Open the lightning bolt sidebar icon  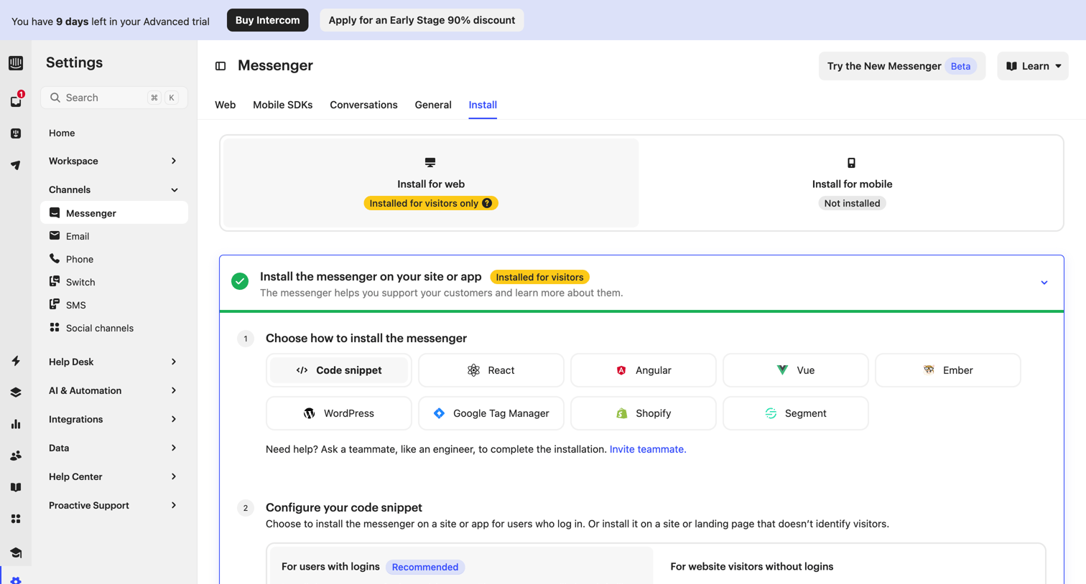[x=16, y=361]
